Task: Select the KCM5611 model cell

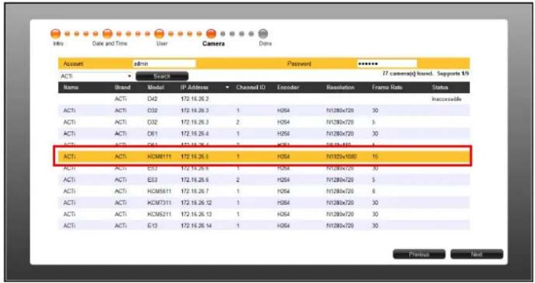Action: click(160, 191)
